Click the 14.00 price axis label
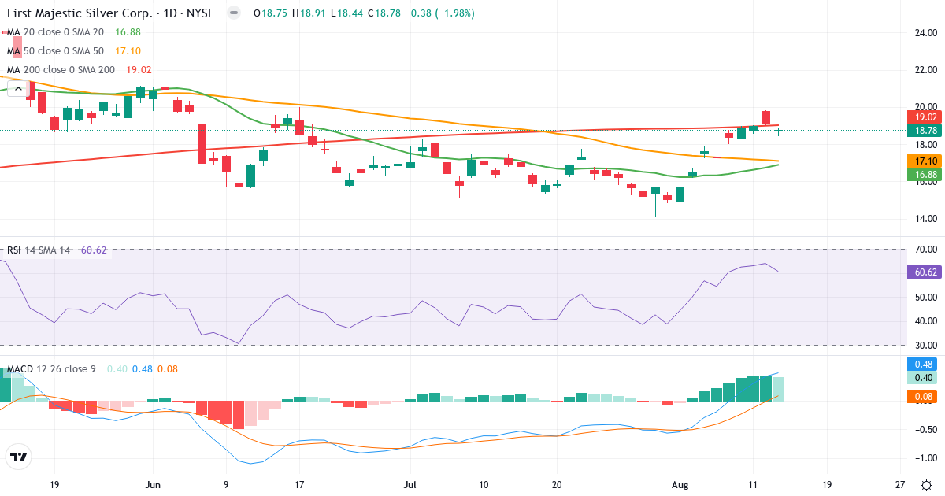The height and width of the screenshot is (496, 945). 925,220
